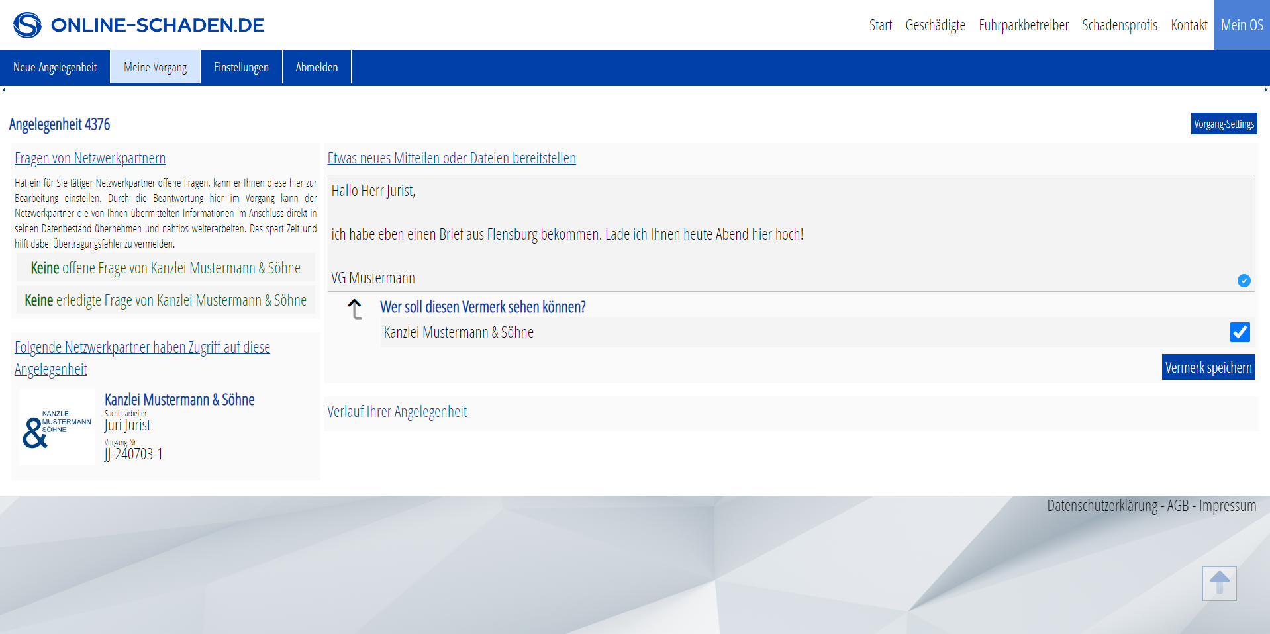
Task: Expand Verlauf Ihrer Angelegenheit section
Action: pyautogui.click(x=397, y=412)
